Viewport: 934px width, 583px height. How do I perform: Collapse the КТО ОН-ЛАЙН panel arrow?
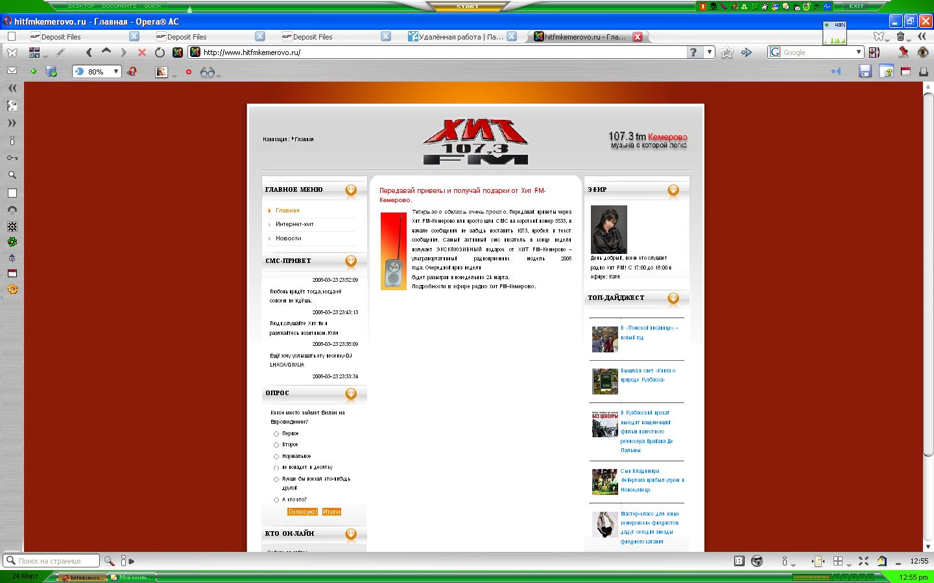click(351, 534)
